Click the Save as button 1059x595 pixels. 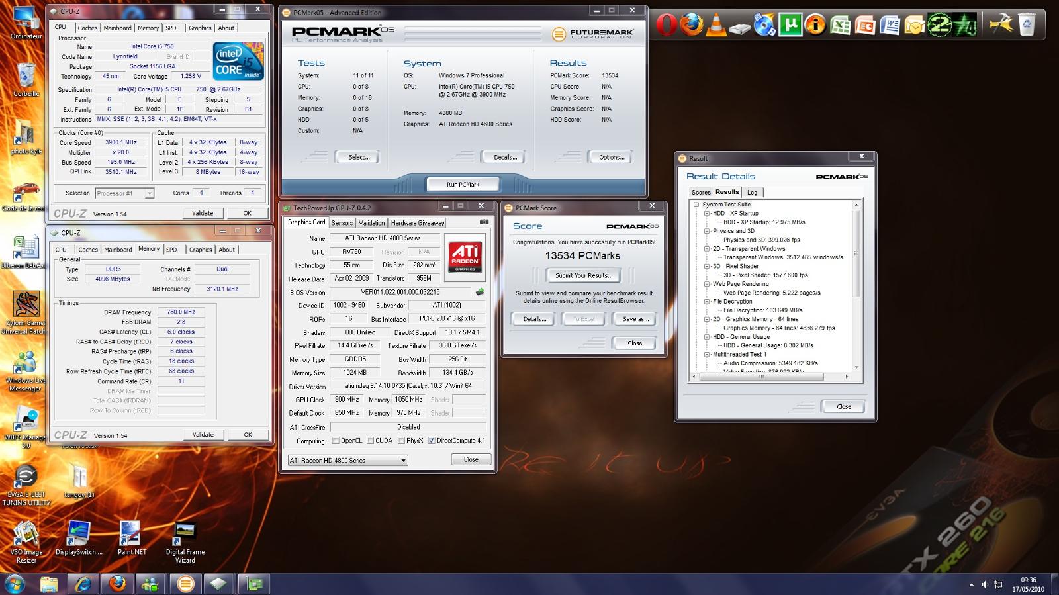[635, 319]
